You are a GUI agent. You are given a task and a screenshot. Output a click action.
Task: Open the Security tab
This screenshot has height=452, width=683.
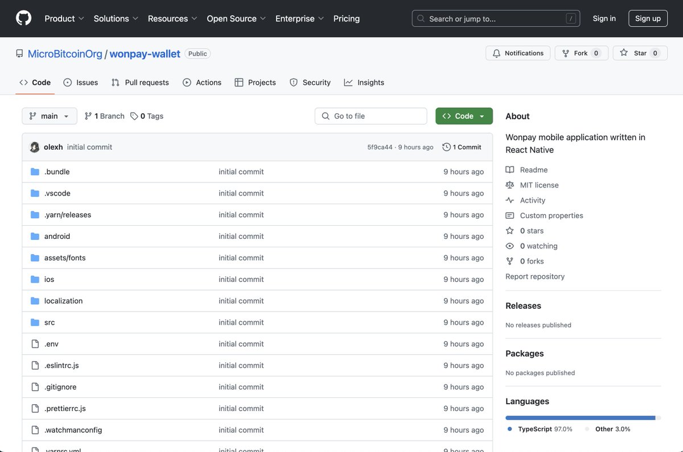(x=310, y=82)
